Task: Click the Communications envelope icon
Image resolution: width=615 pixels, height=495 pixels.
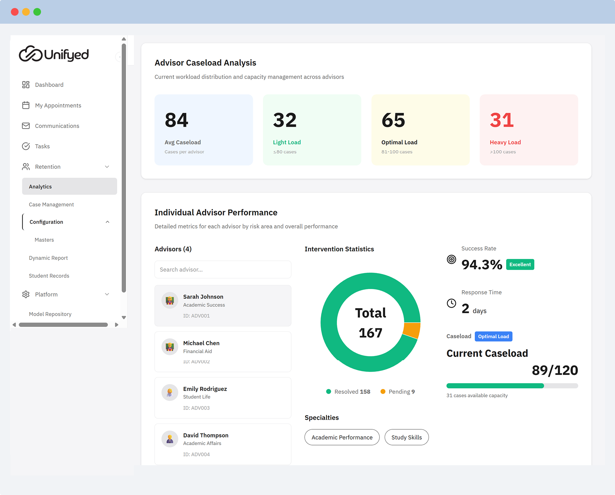Action: [26, 126]
